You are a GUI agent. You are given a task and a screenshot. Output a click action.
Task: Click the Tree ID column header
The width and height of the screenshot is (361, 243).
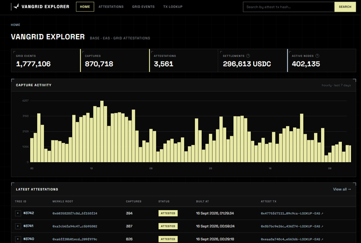coord(21,201)
